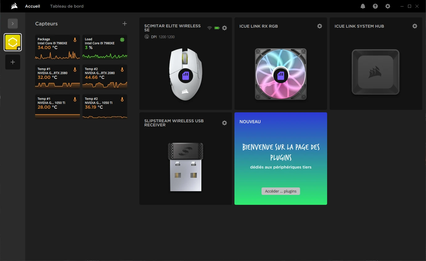
Task: Expand the left sidebar with the arrow button
Action: coord(13,24)
